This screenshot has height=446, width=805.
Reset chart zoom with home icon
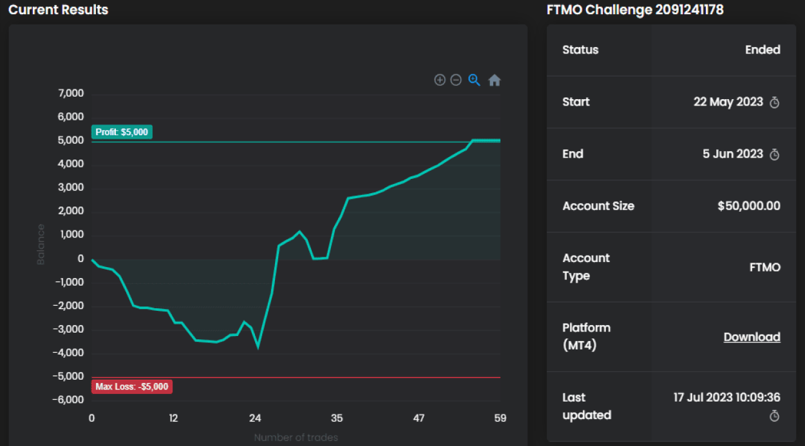(494, 80)
